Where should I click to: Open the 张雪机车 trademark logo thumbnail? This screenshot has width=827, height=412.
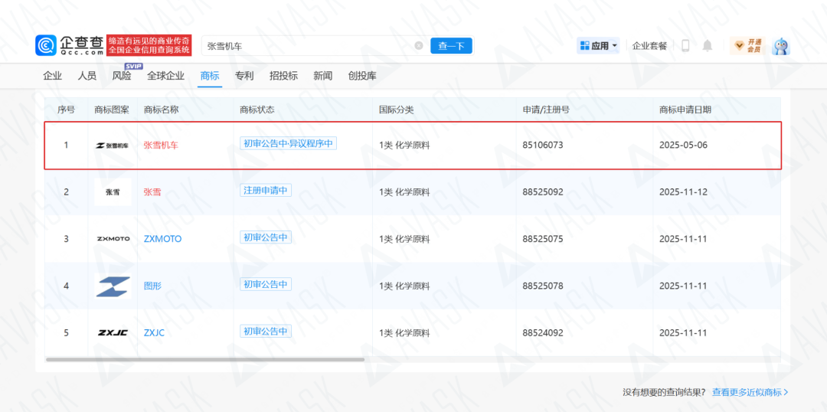tap(113, 145)
